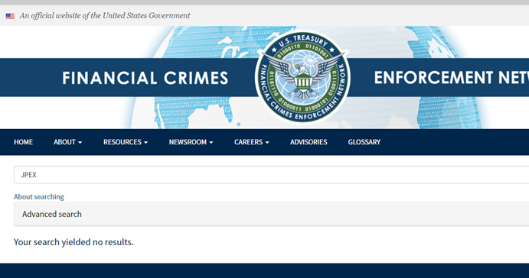This screenshot has width=529, height=278.
Task: Open the ADVISORIES page
Action: click(x=309, y=142)
